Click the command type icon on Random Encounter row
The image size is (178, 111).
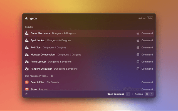[x=138, y=69]
